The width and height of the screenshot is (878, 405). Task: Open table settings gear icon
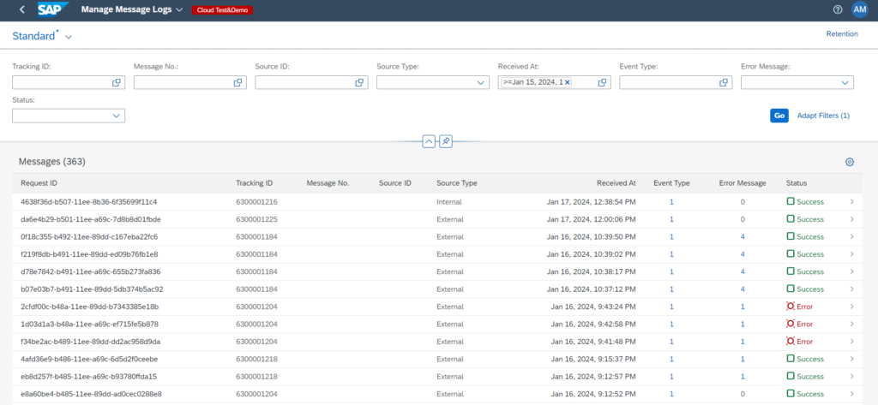(x=849, y=162)
